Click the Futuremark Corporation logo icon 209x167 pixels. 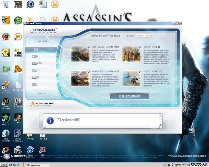[33, 104]
